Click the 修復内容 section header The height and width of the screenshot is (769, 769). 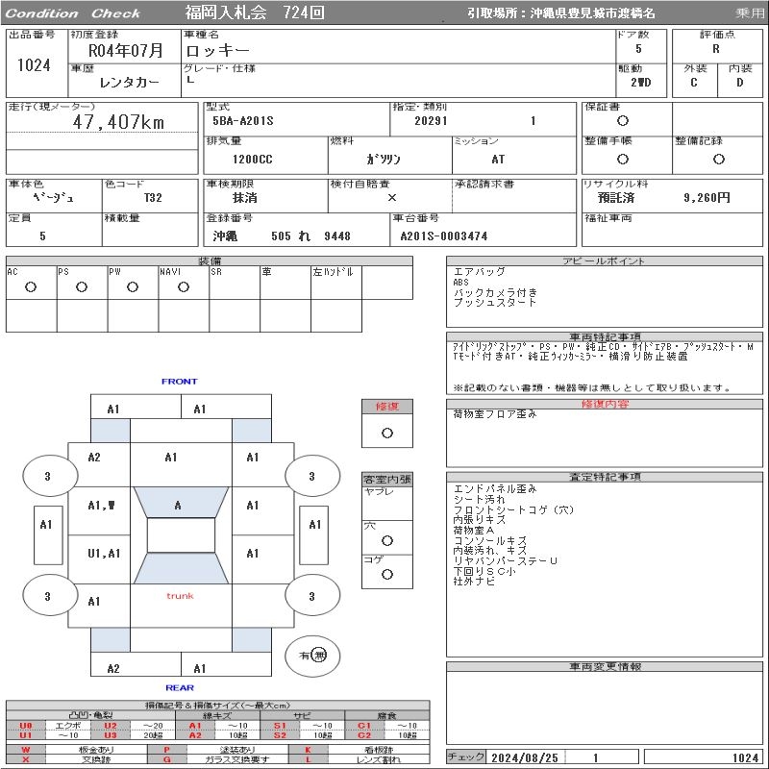pyautogui.click(x=605, y=404)
